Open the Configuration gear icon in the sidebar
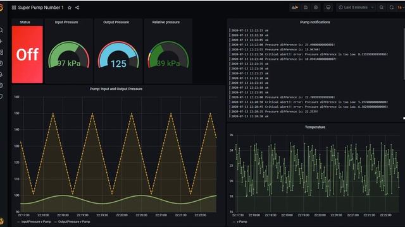Image resolution: width=405 pixels, height=227 pixels. (x=1, y=86)
